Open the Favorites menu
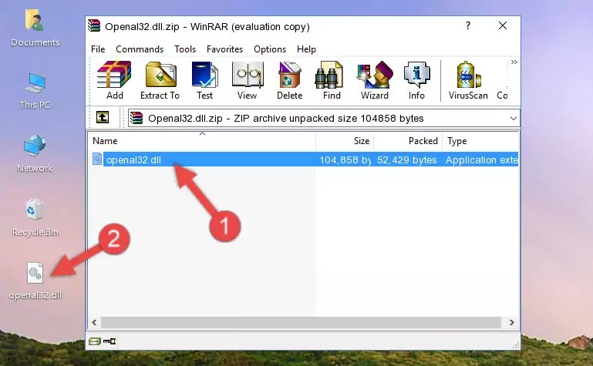 [x=224, y=49]
